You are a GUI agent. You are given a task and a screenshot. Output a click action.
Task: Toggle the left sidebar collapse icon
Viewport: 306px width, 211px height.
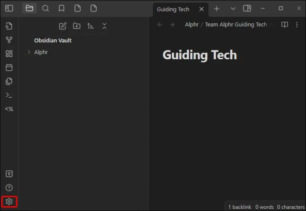click(9, 8)
